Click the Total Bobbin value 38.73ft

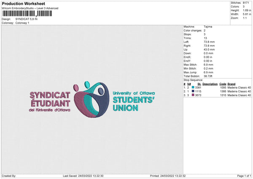tap(208, 76)
